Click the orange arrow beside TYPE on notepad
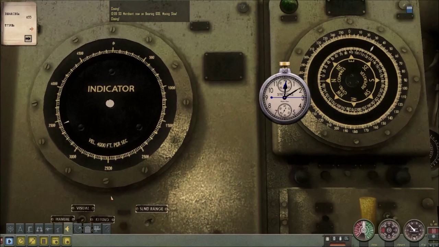 (x=32, y=29)
